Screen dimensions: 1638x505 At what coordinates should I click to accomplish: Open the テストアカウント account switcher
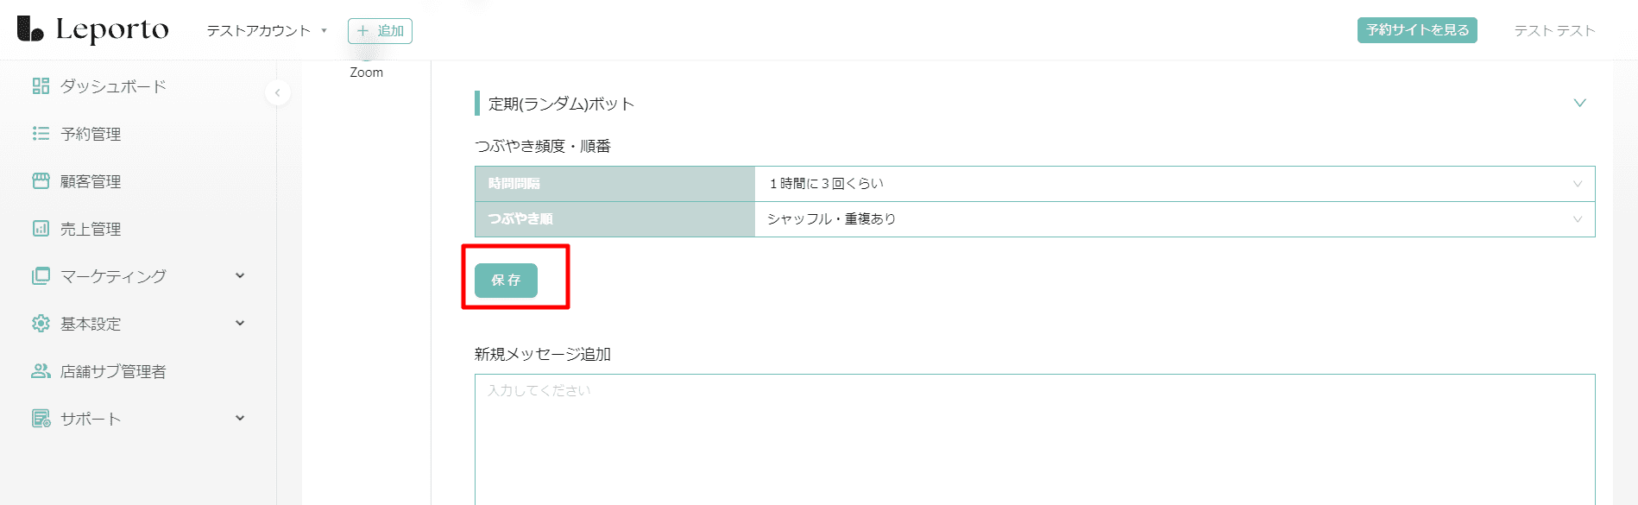pos(267,31)
